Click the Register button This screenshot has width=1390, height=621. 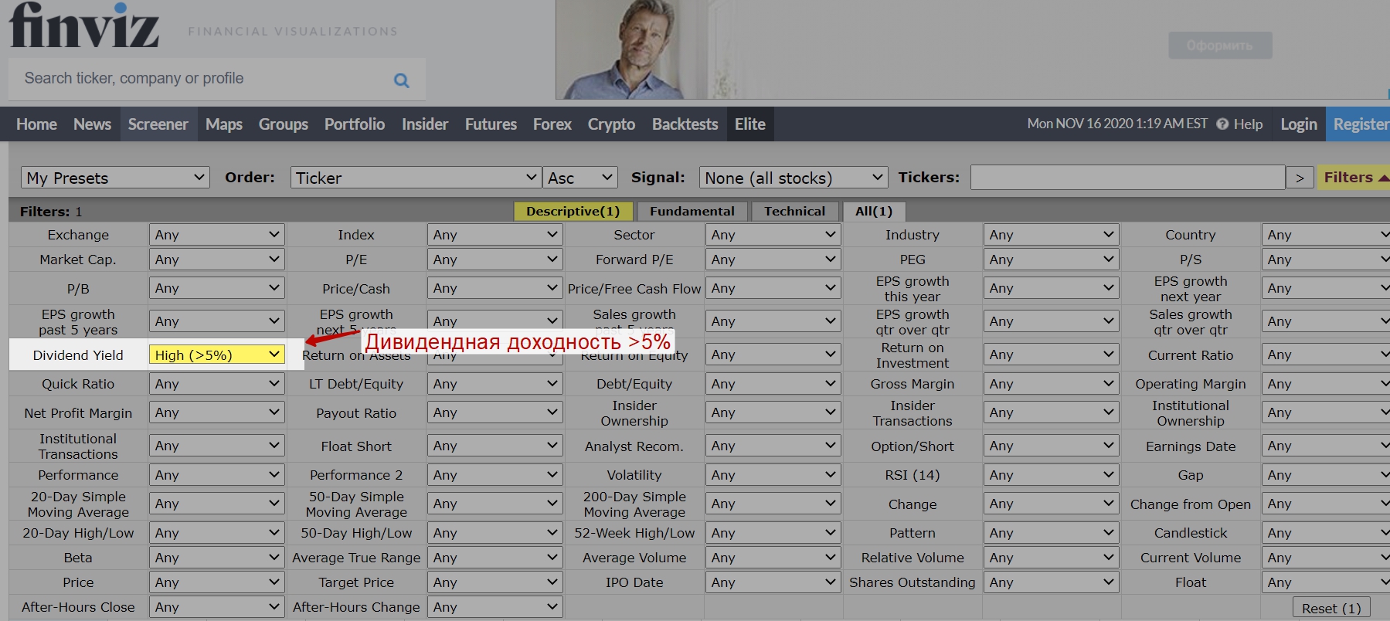pos(1359,124)
